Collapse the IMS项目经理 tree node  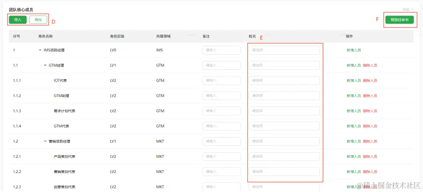coord(40,50)
